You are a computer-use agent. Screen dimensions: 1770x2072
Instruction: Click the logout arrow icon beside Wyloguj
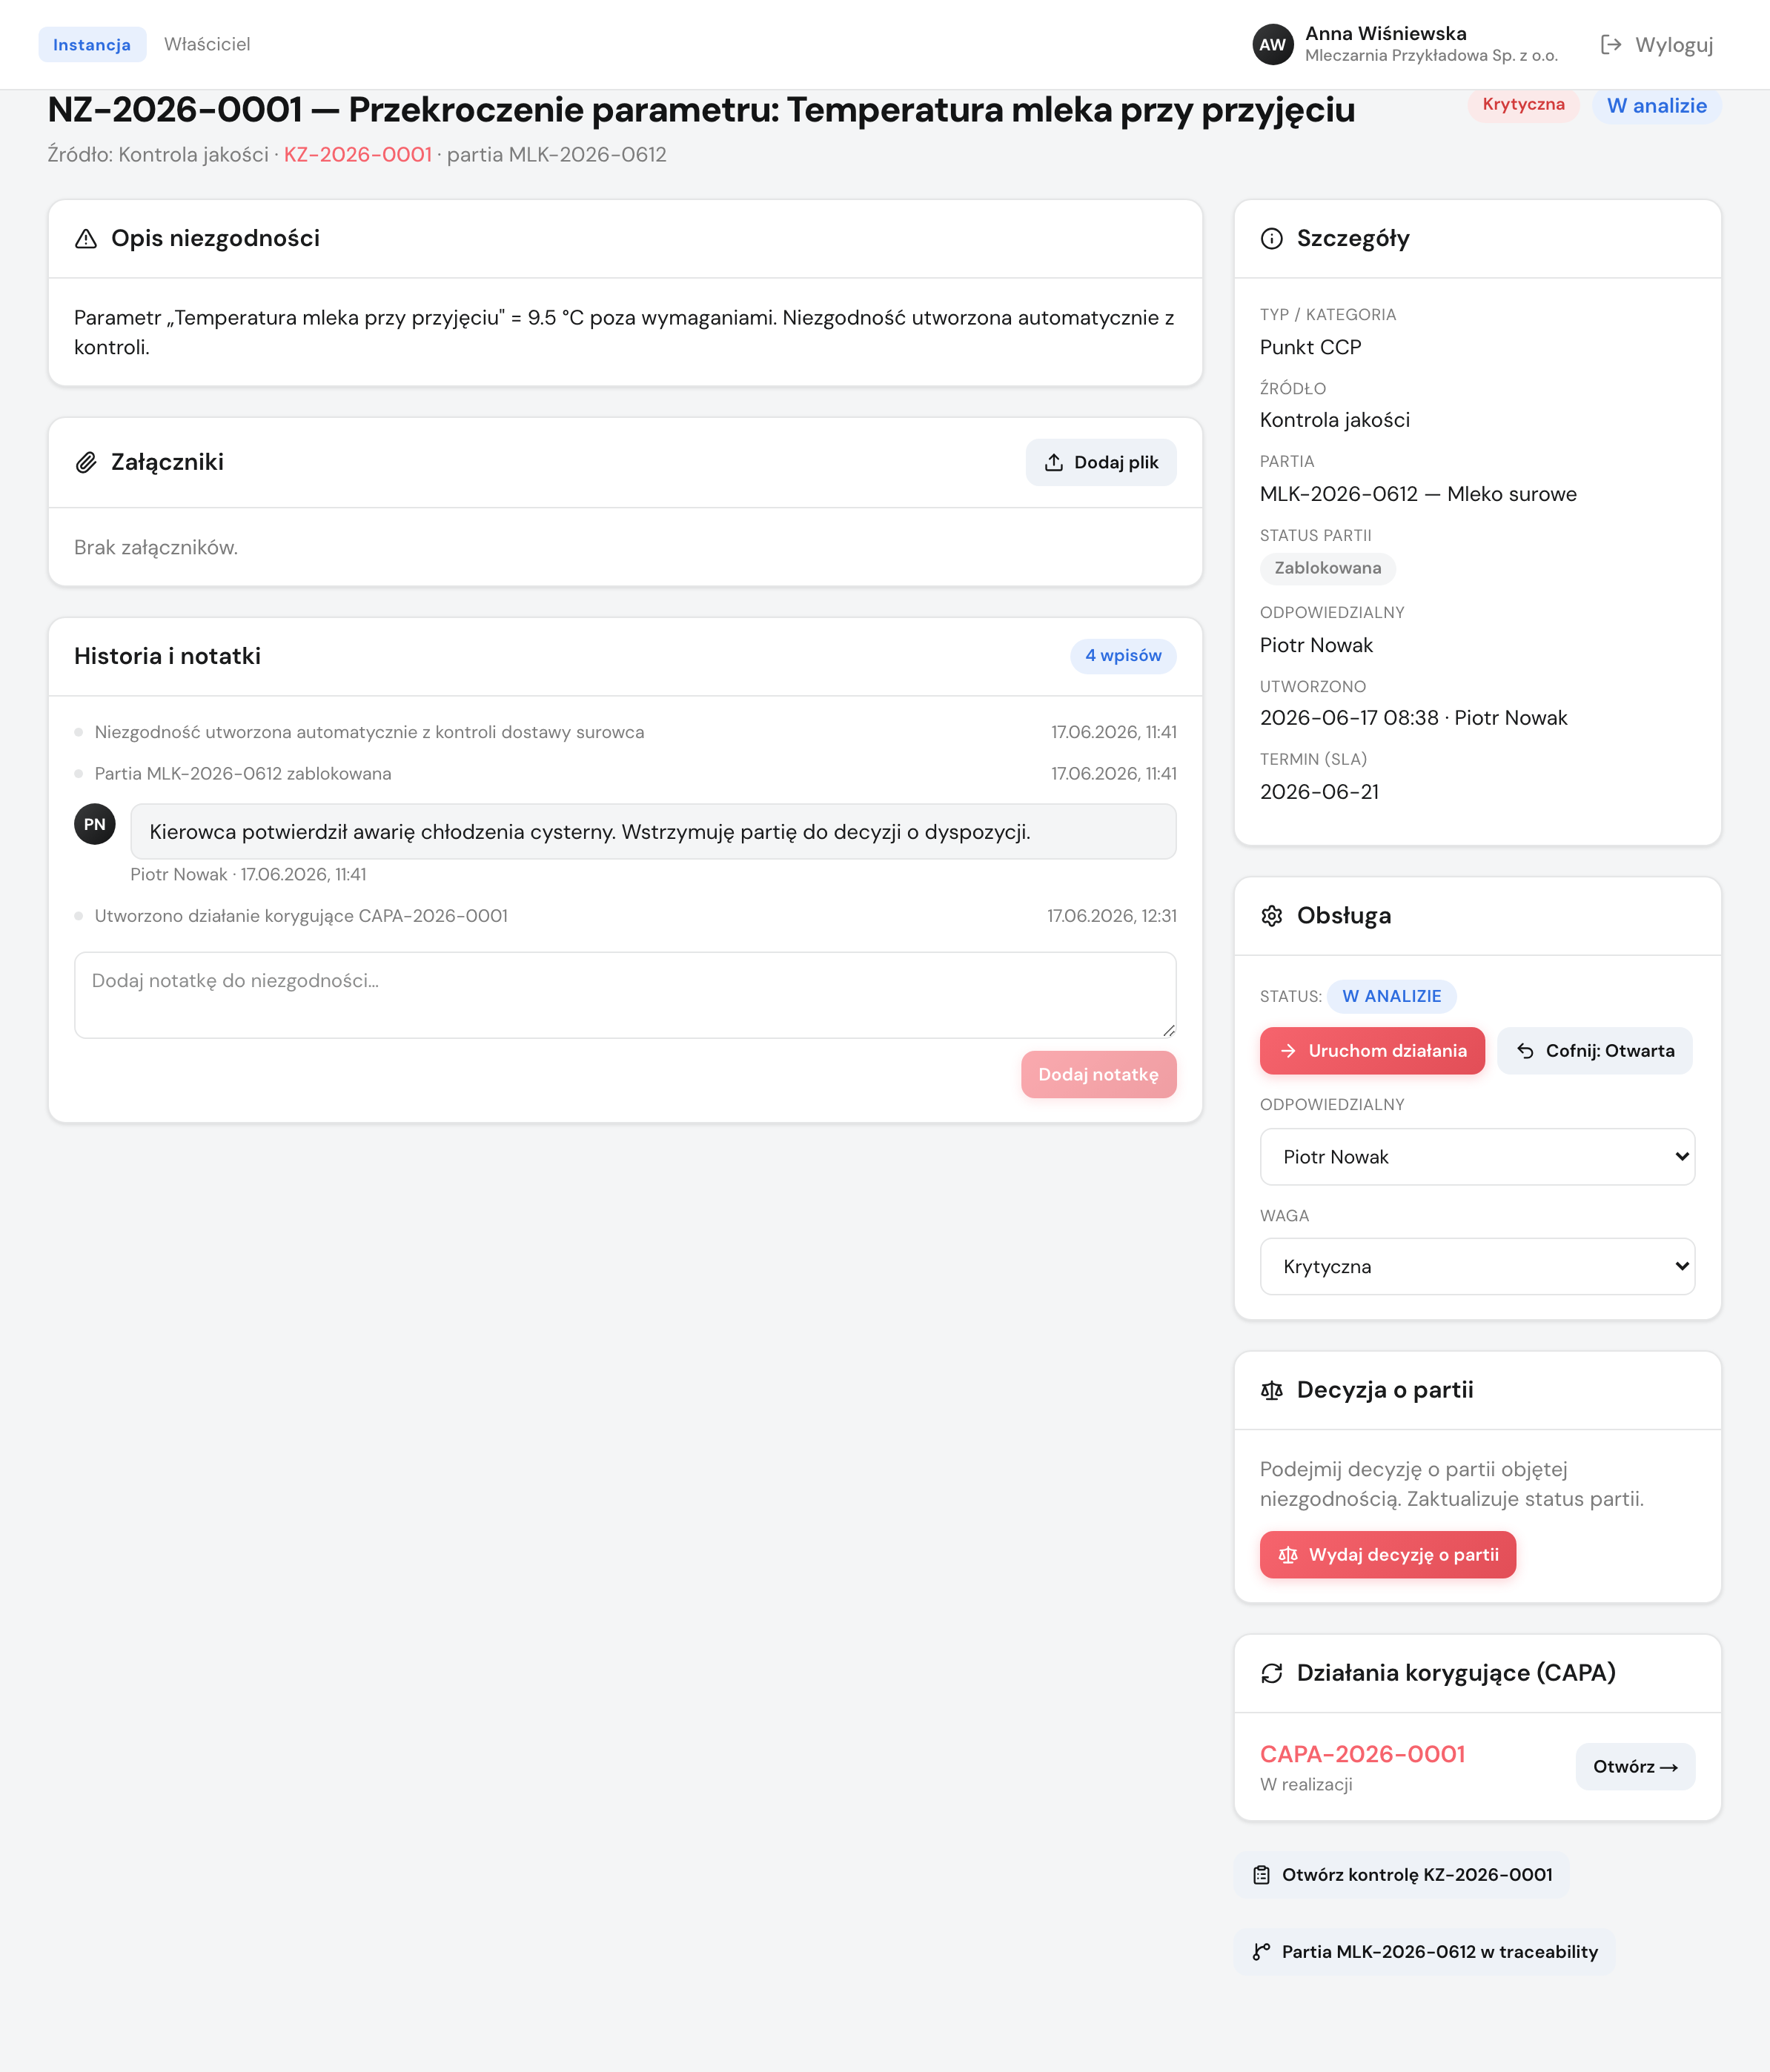click(1610, 44)
